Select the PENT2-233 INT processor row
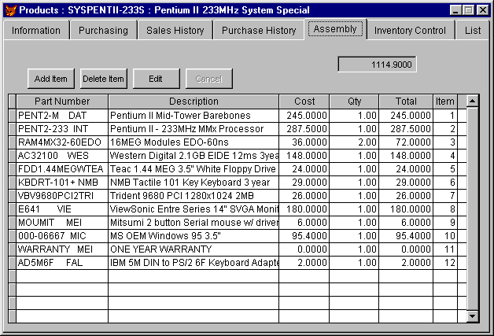The height and width of the screenshot is (336, 494). pos(61,128)
